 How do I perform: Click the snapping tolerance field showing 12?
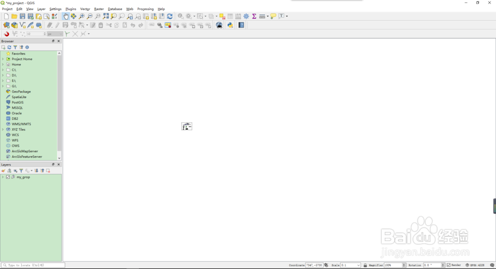(x=34, y=34)
